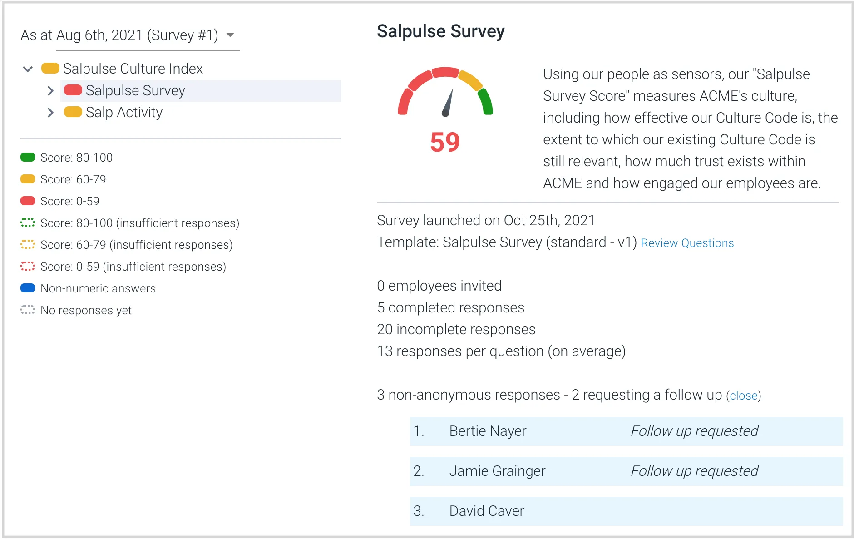Click dotted red 0-59 insufficient responses swatch

point(28,266)
